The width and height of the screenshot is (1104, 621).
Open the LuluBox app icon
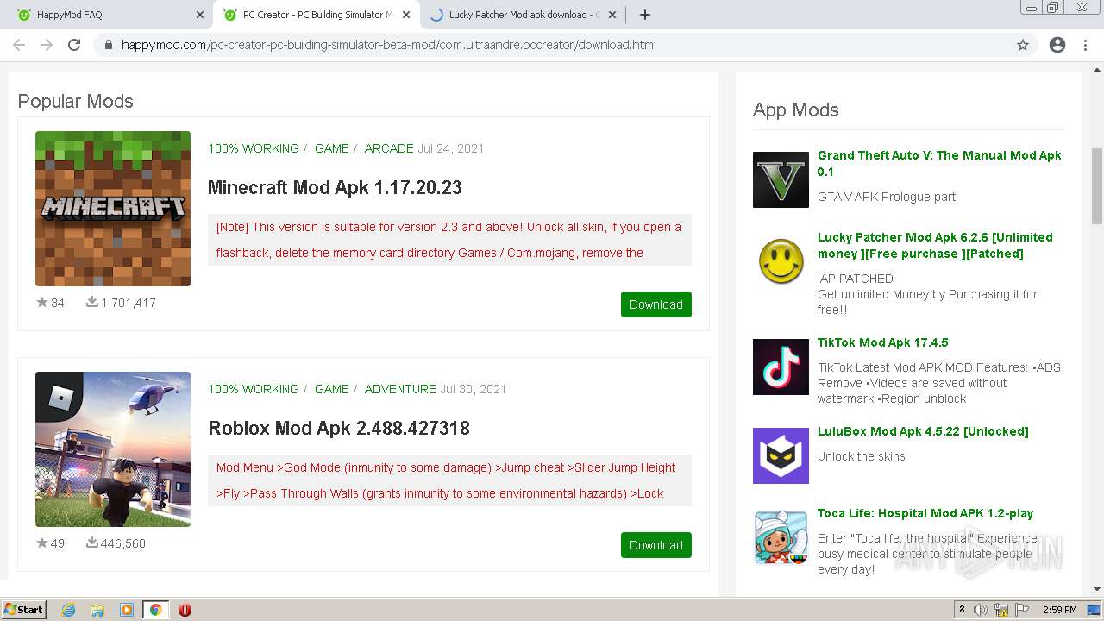(x=781, y=455)
